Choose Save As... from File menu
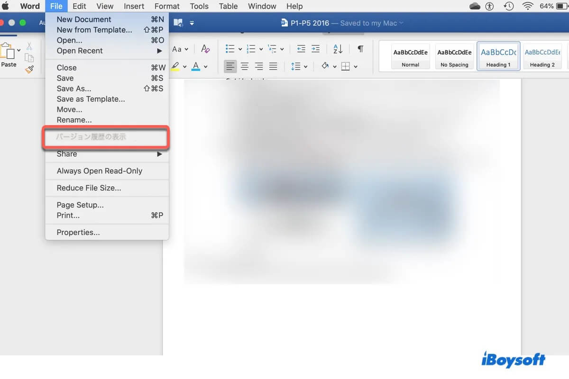The image size is (569, 379). point(74,89)
